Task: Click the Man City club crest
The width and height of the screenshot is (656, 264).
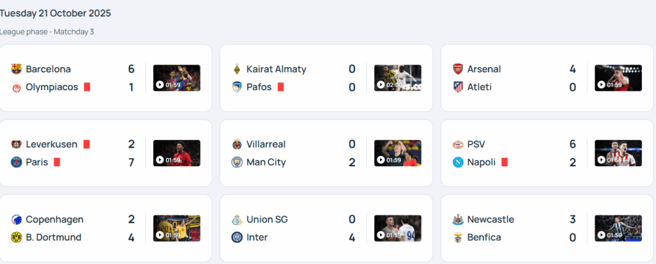Action: pos(237,162)
